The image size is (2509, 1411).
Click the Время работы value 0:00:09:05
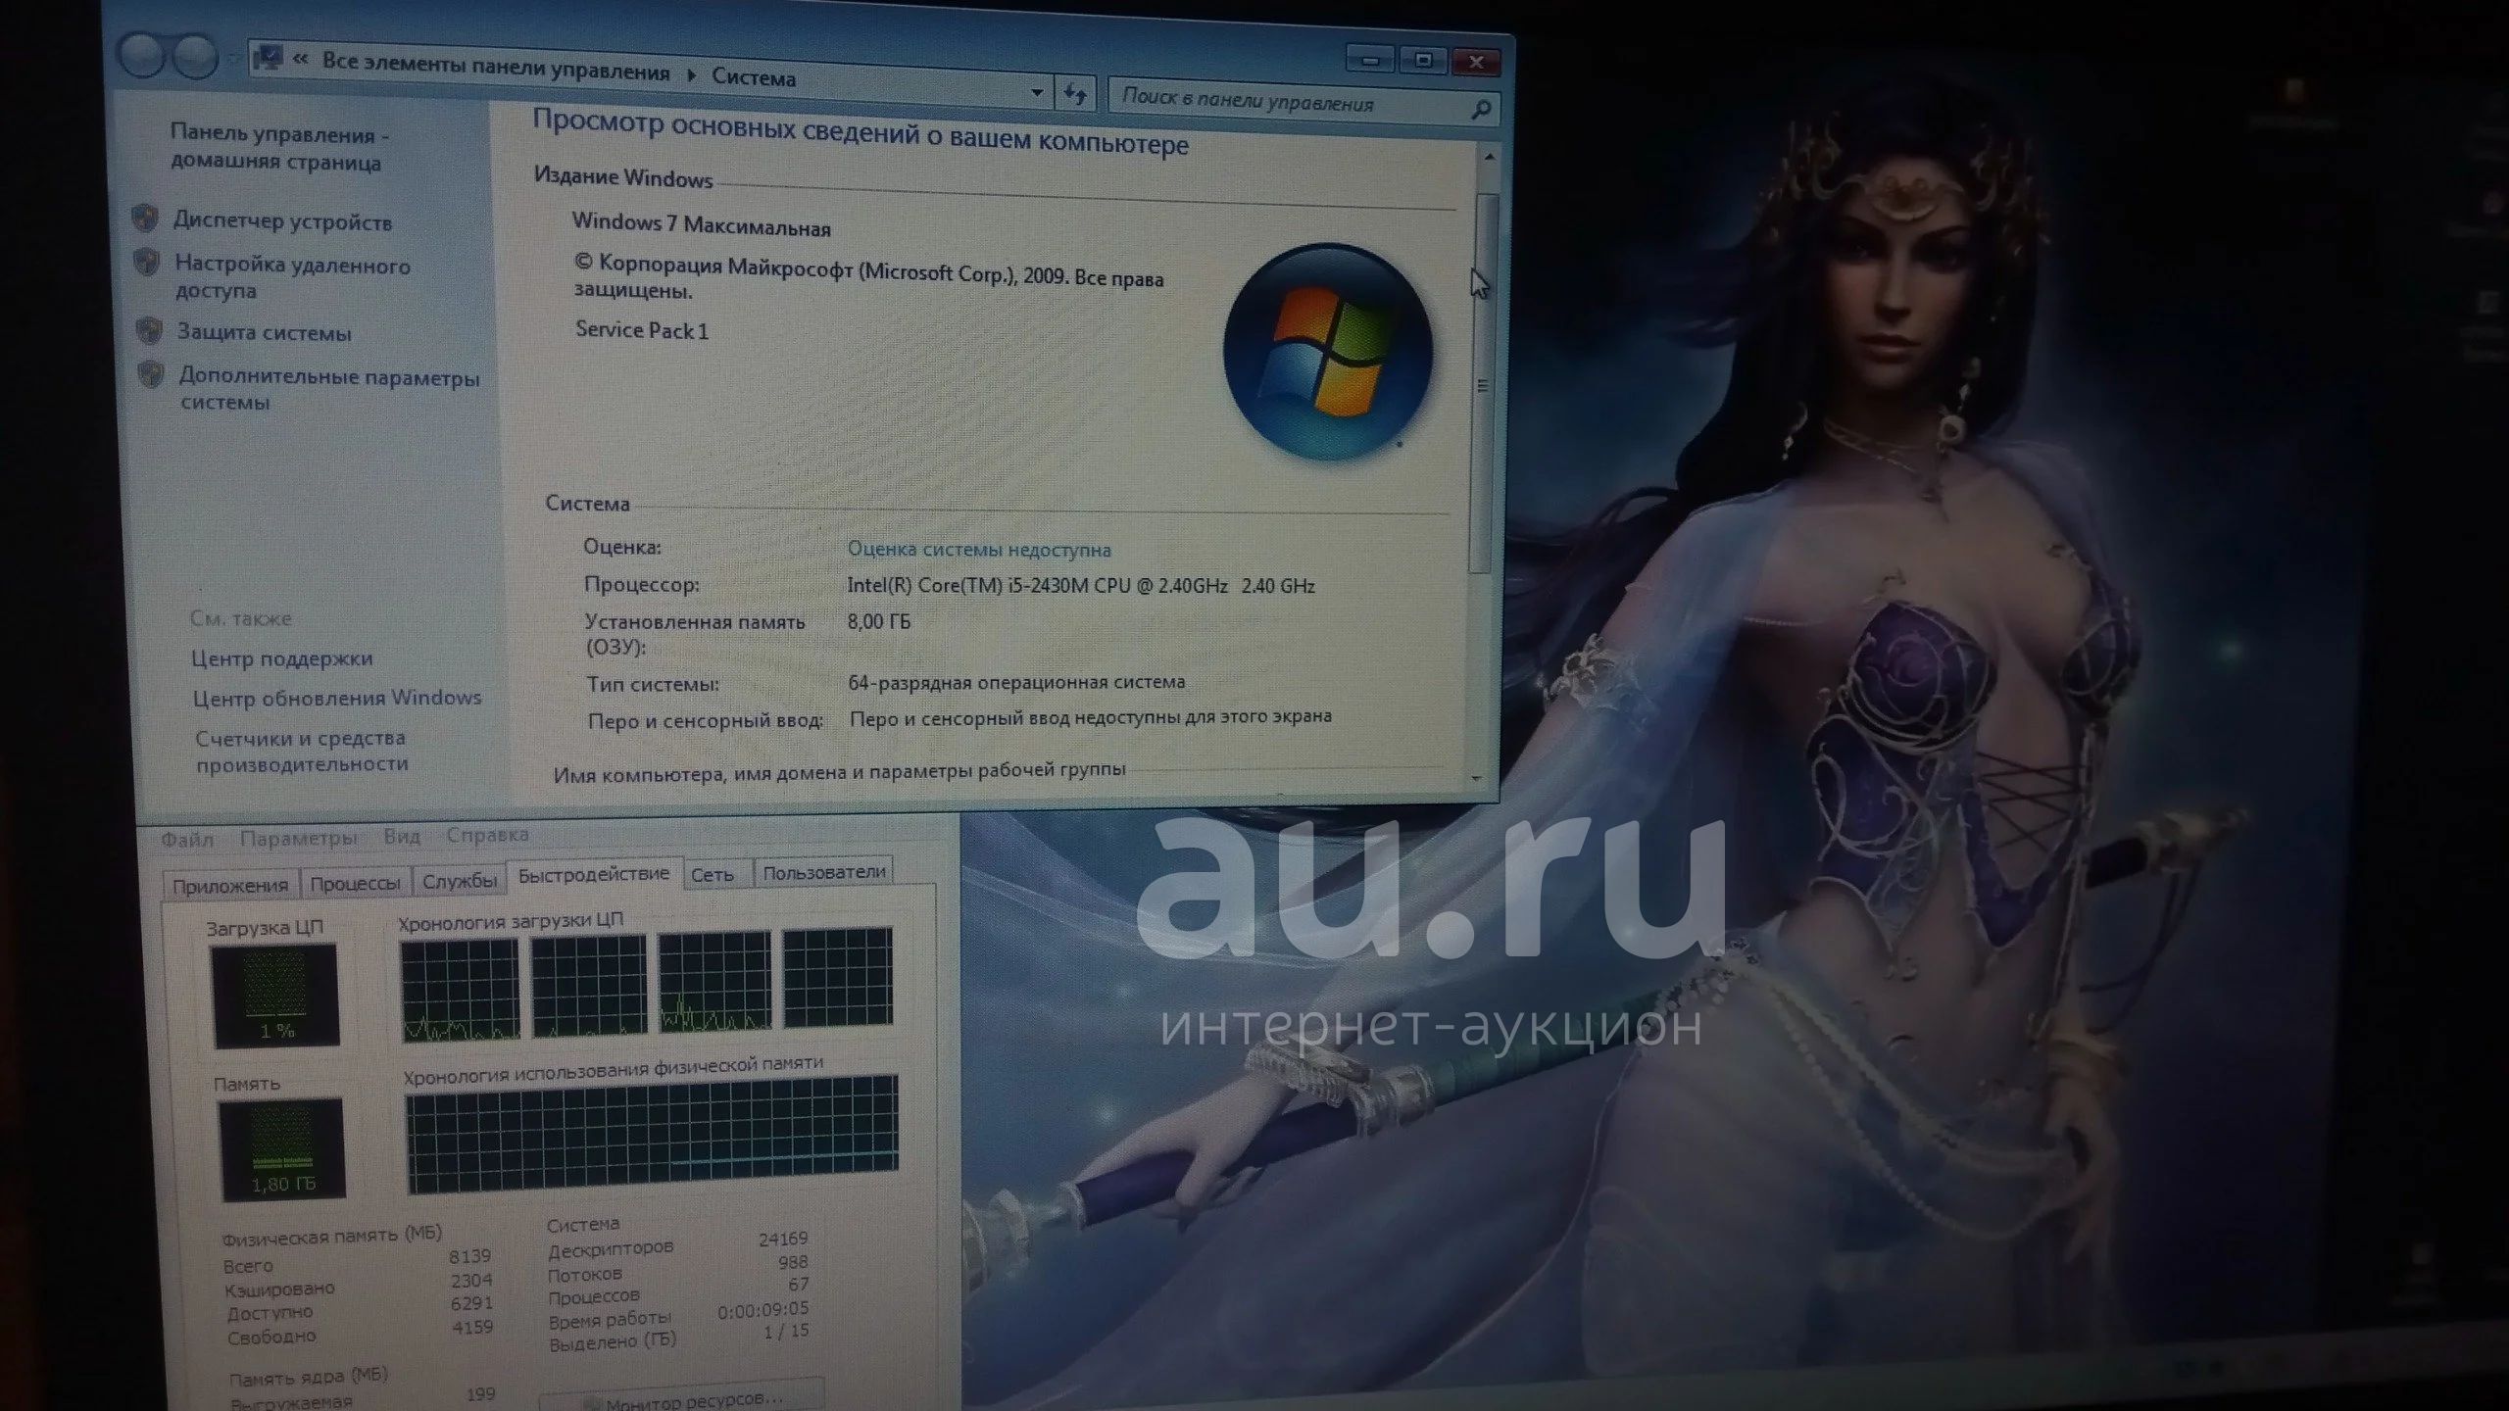click(x=763, y=1309)
